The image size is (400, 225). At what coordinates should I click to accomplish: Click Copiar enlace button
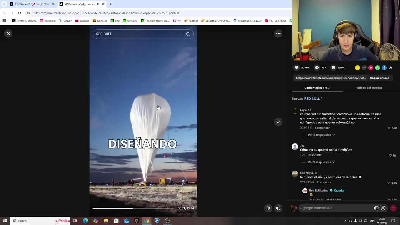[379, 78]
